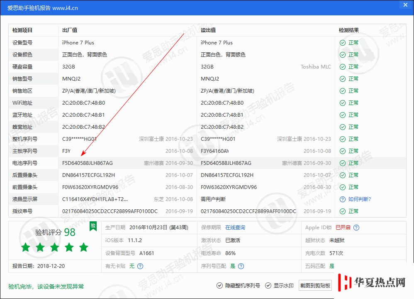Image resolution: width=414 pixels, height=299 pixels.
Task: Click factory Bluetooth address 2C:20:0B:C7:48:B1
Action: [83, 115]
